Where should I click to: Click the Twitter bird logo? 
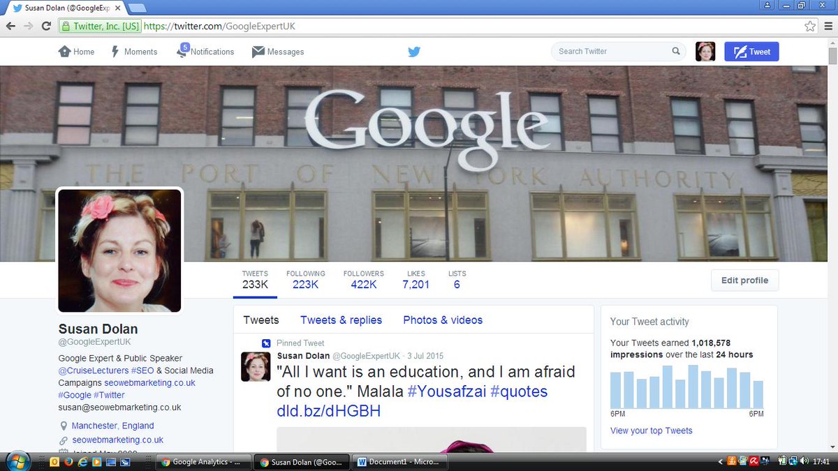[414, 51]
